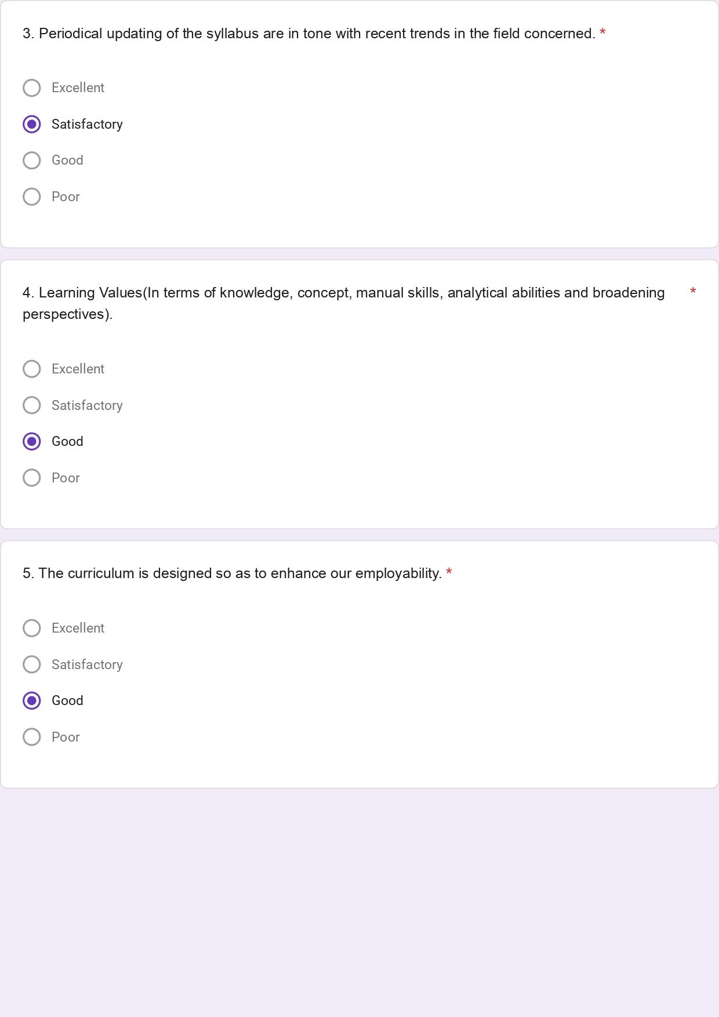Select Excellent for curriculum employability question

[32, 629]
